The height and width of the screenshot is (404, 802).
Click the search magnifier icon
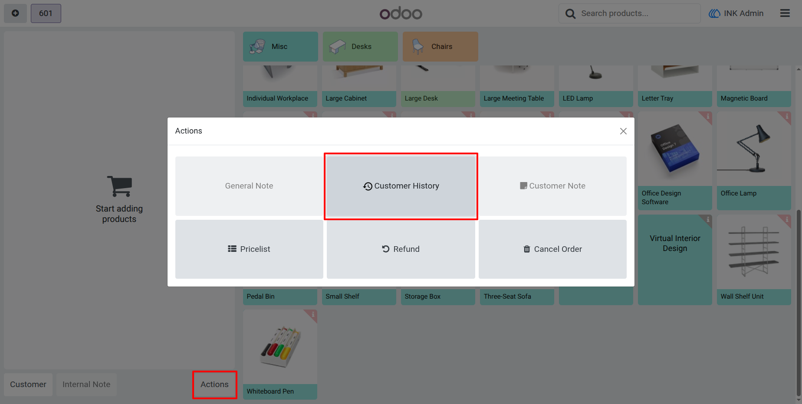(x=570, y=14)
